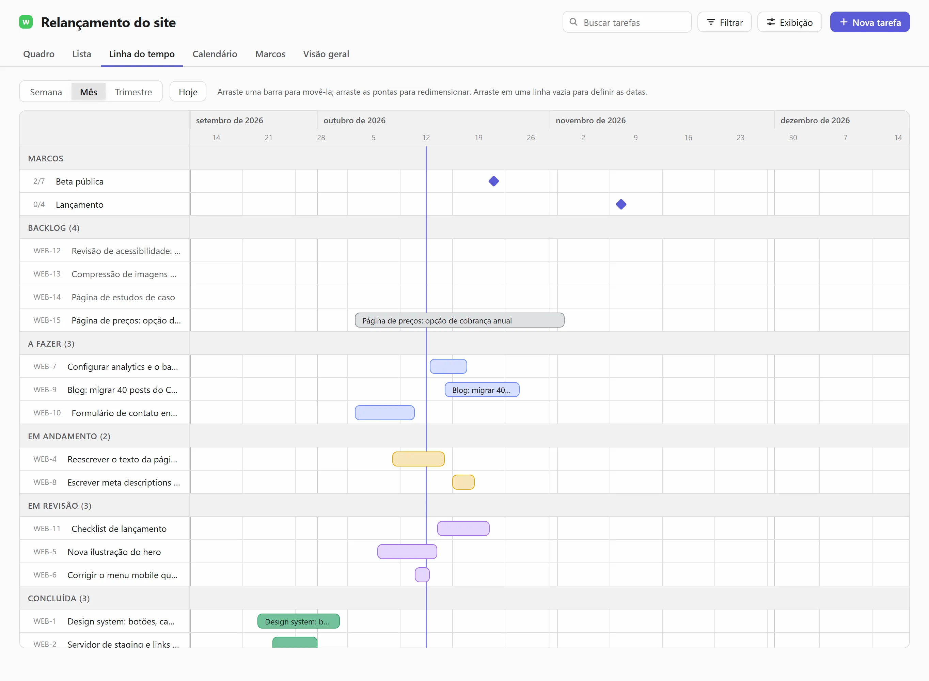Click the WEB-8 meta descriptions orange bar
This screenshot has width=929, height=681.
[463, 482]
